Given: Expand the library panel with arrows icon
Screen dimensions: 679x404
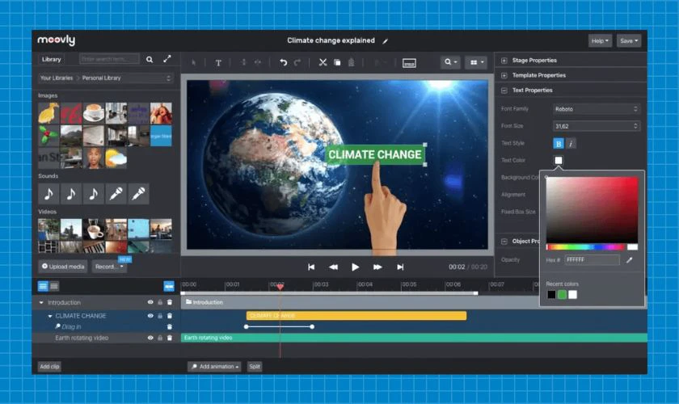Looking at the screenshot, I should tap(167, 59).
